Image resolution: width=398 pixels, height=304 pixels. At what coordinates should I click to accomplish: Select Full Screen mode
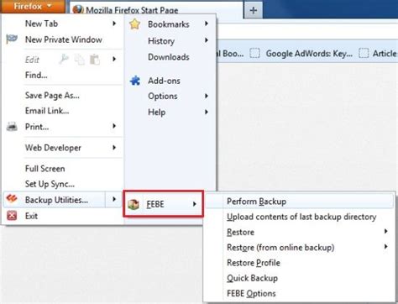pos(63,169)
